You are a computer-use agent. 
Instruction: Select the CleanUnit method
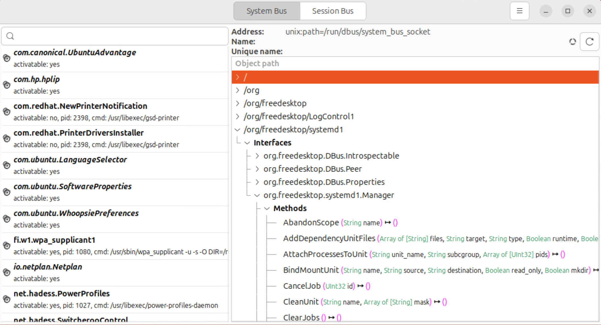coord(365,302)
